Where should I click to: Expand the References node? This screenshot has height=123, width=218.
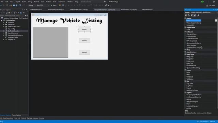click(x=3, y=25)
